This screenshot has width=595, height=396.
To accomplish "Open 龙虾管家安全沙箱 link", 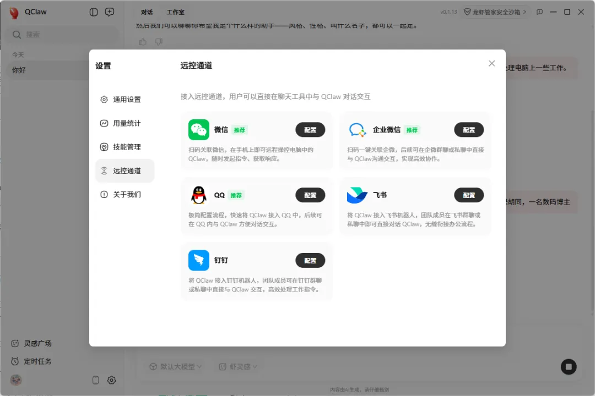I will coord(495,12).
